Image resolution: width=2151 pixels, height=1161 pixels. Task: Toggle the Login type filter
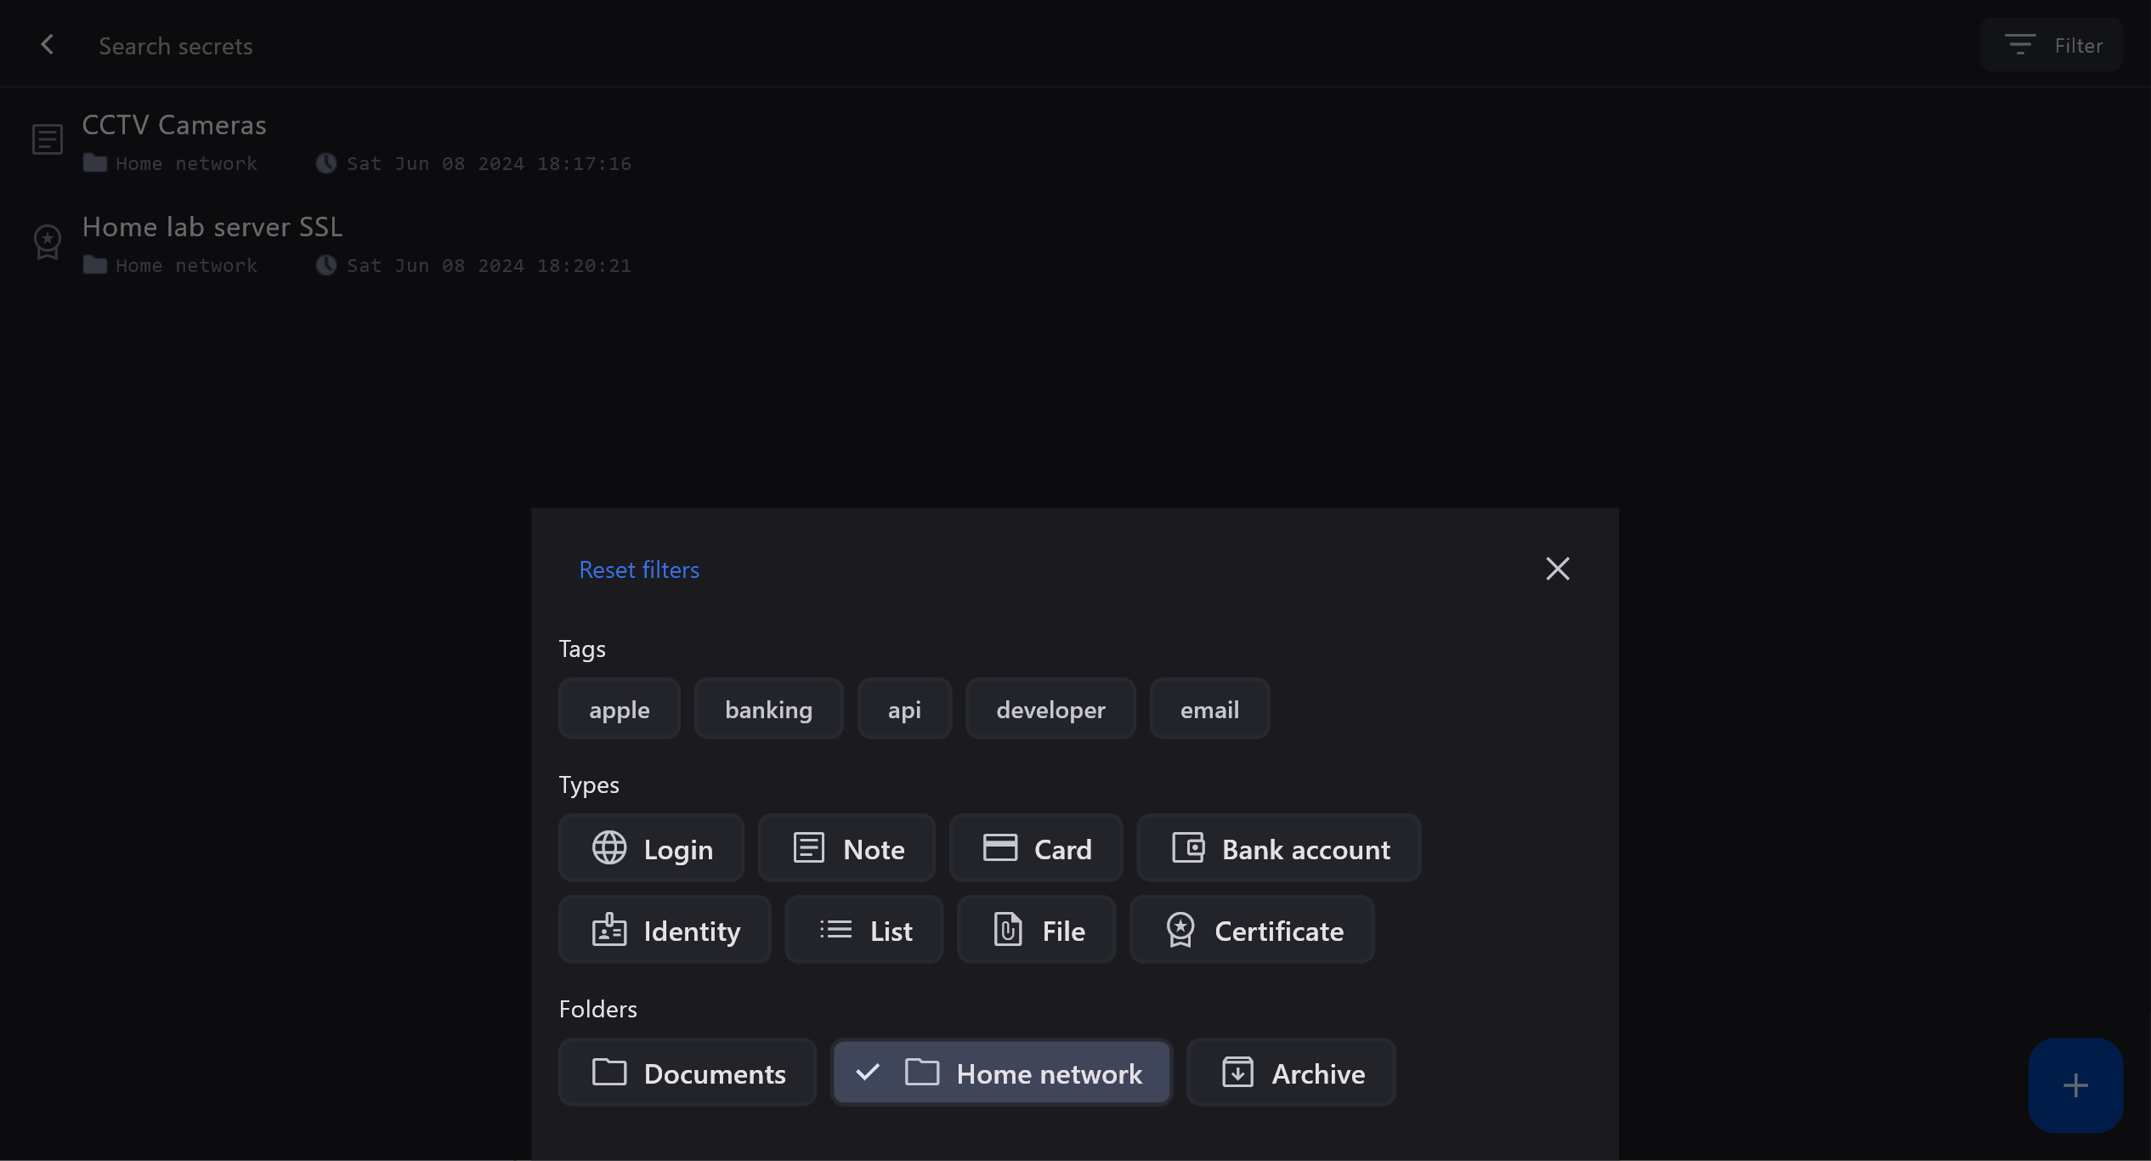pos(651,848)
